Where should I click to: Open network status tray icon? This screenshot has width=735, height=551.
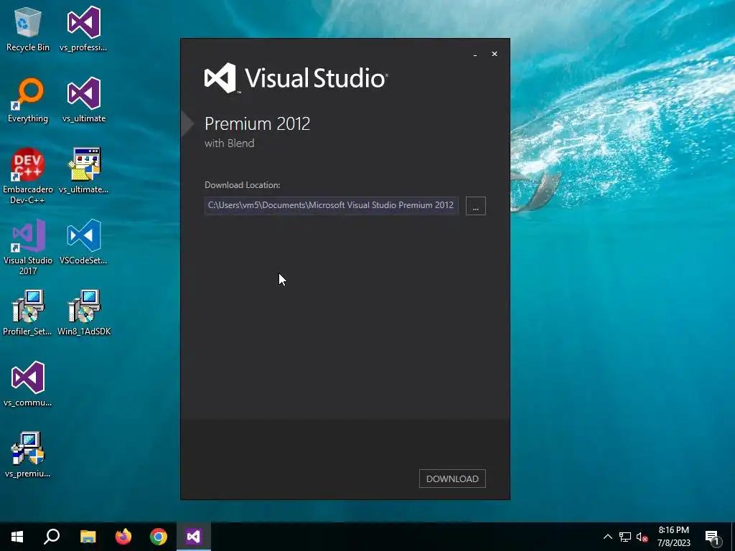[x=625, y=537]
